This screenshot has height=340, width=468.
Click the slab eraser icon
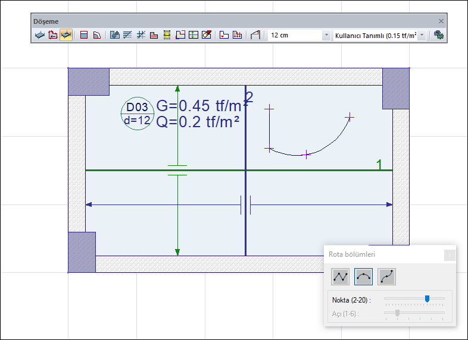pos(207,36)
